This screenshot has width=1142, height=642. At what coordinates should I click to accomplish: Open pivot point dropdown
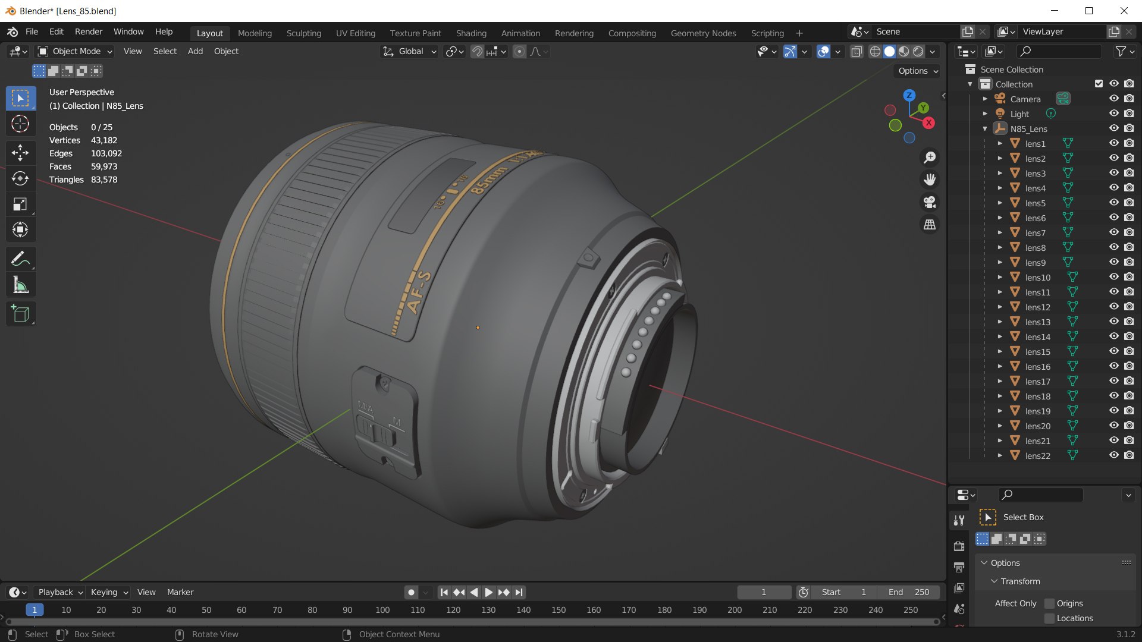tap(455, 52)
